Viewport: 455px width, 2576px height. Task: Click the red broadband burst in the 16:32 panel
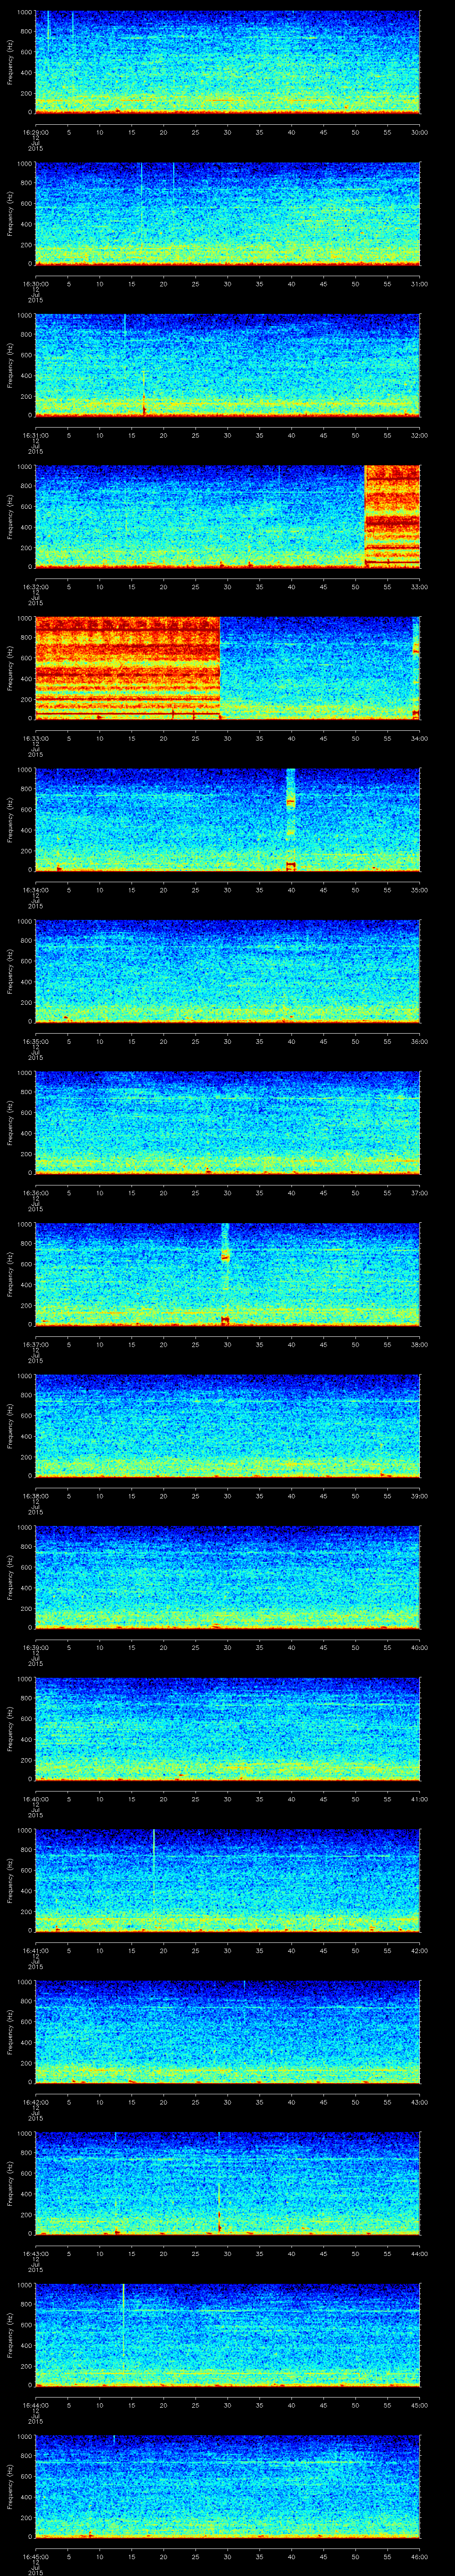pyautogui.click(x=392, y=516)
